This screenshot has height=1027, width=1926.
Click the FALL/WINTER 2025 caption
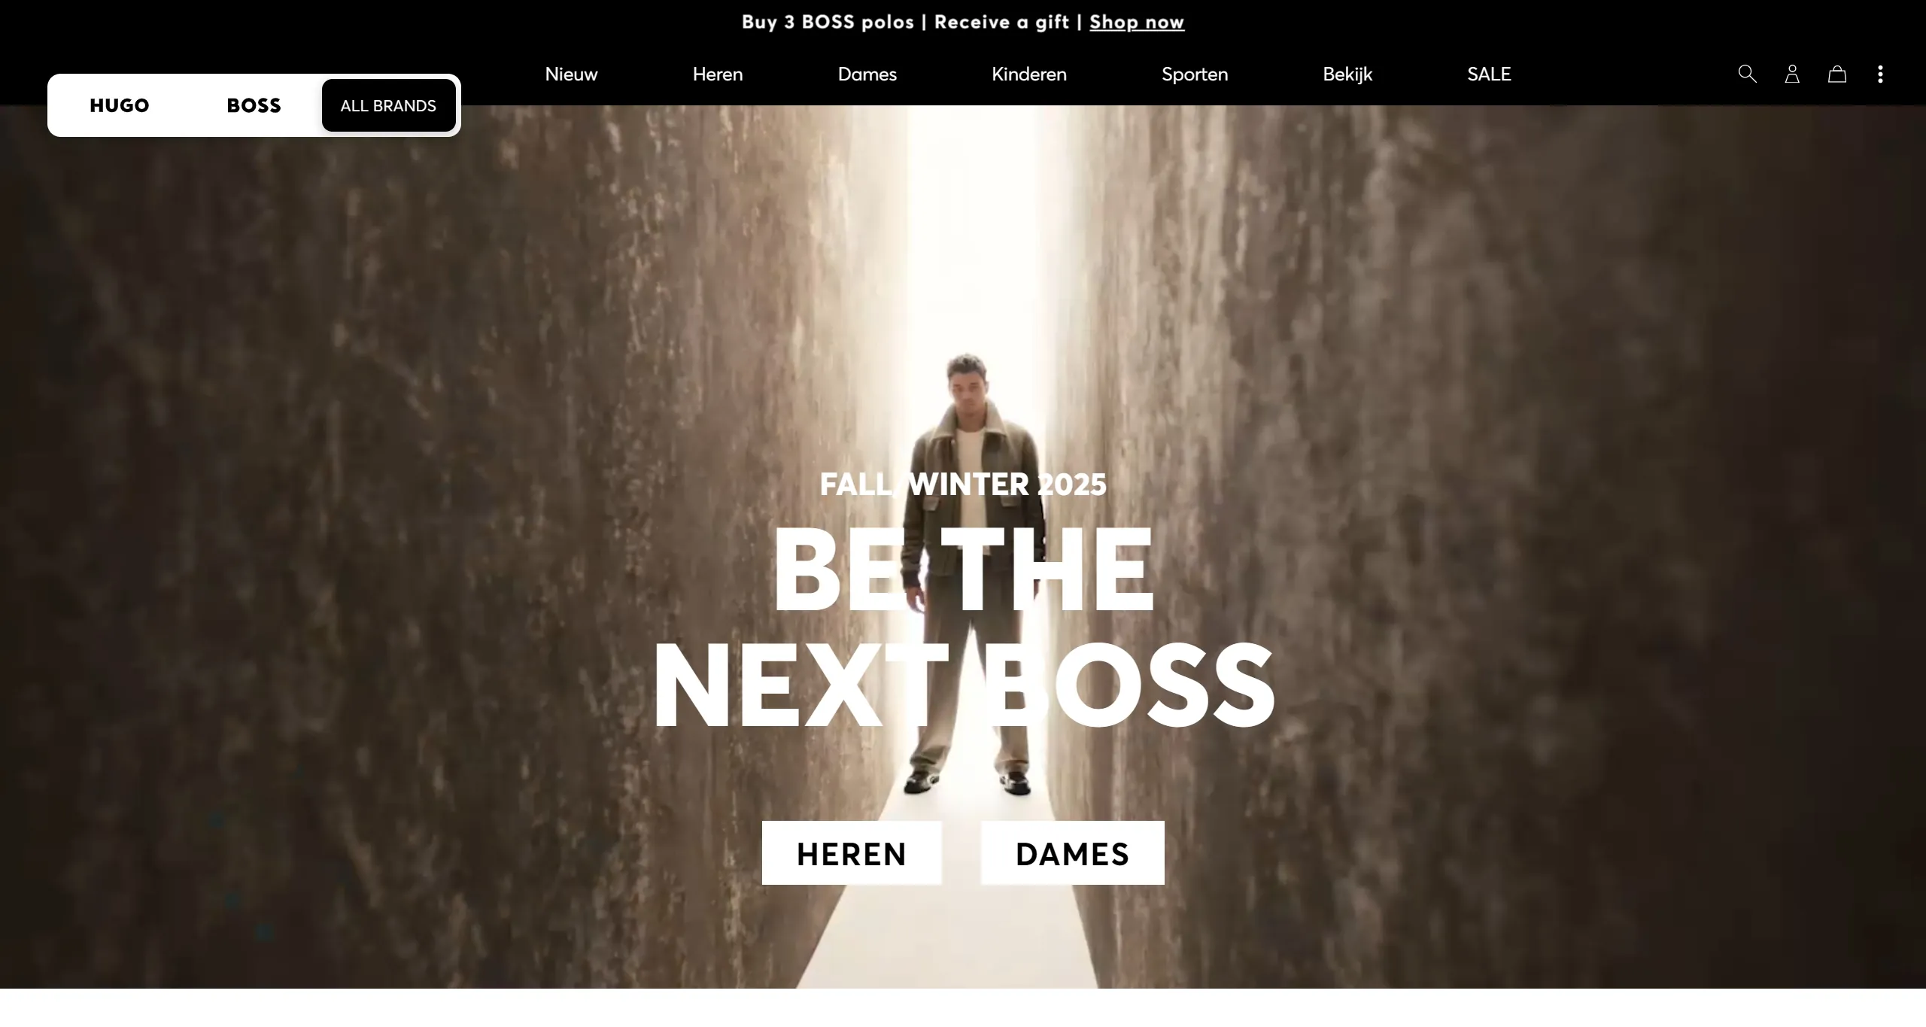(x=963, y=484)
